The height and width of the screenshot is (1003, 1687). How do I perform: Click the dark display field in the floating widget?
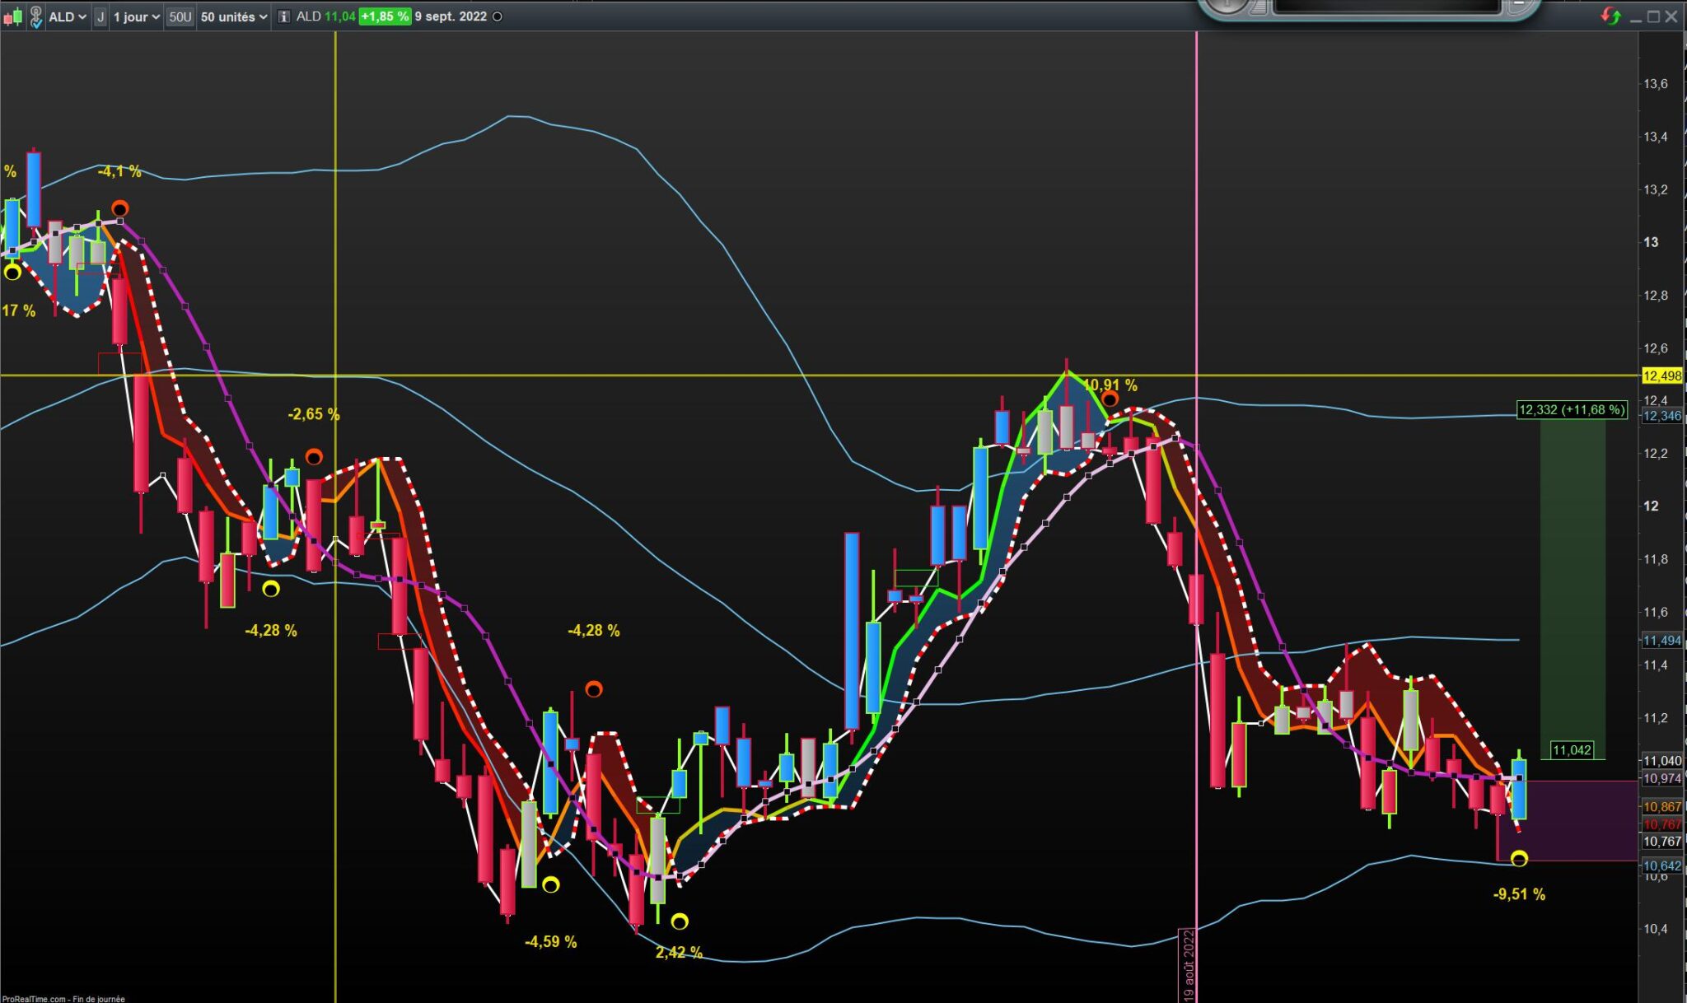(1386, 6)
